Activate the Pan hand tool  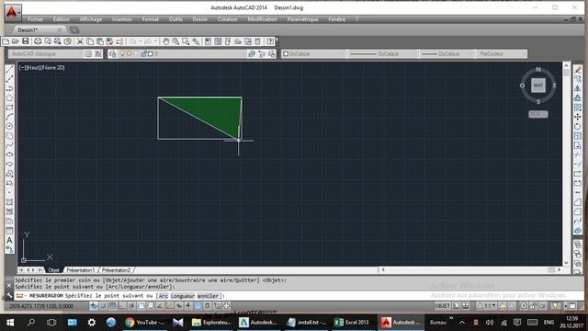[165, 41]
